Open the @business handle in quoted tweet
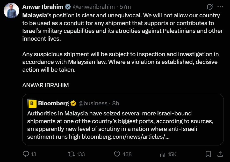The height and width of the screenshot is (162, 230). click(x=93, y=103)
